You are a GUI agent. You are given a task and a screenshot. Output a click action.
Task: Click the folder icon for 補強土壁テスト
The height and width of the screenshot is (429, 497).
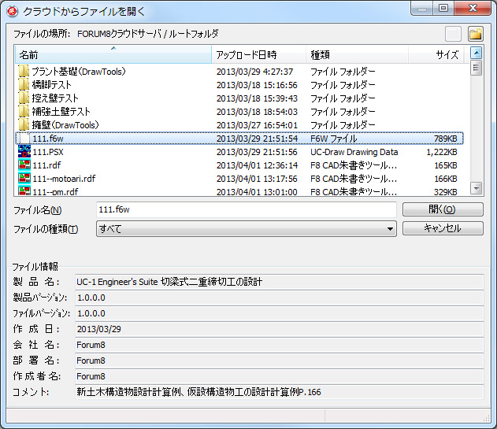pyautogui.click(x=24, y=111)
